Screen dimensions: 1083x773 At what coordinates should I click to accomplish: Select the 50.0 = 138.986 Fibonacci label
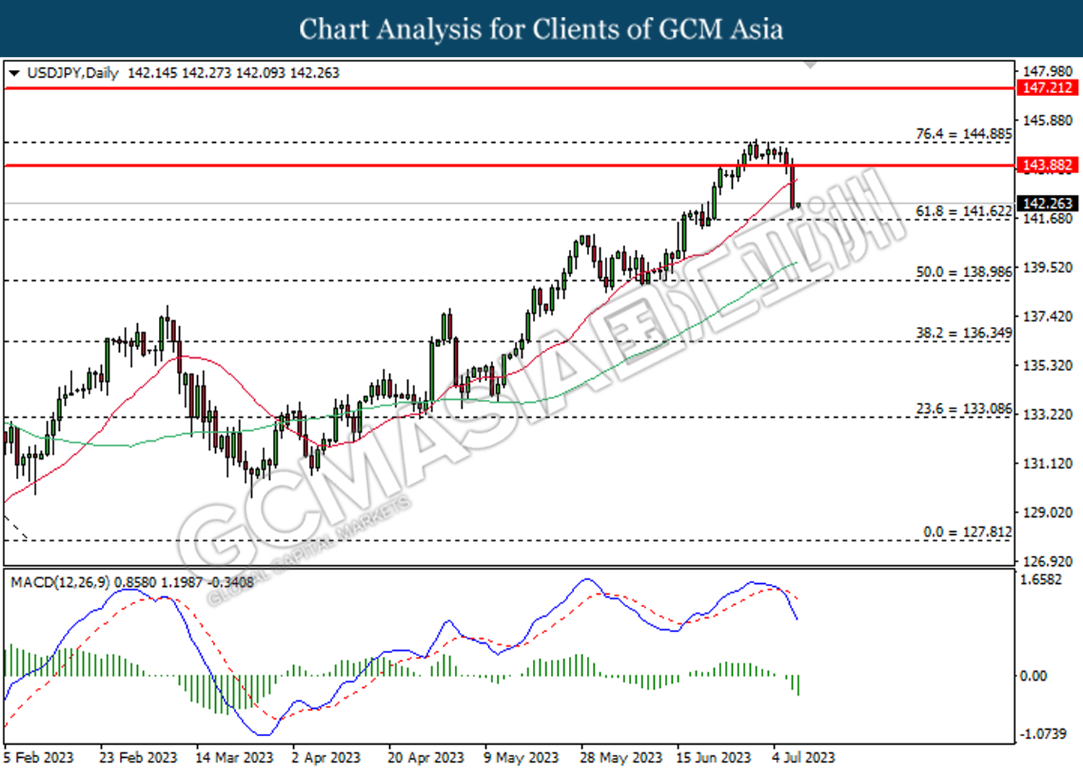coord(964,272)
